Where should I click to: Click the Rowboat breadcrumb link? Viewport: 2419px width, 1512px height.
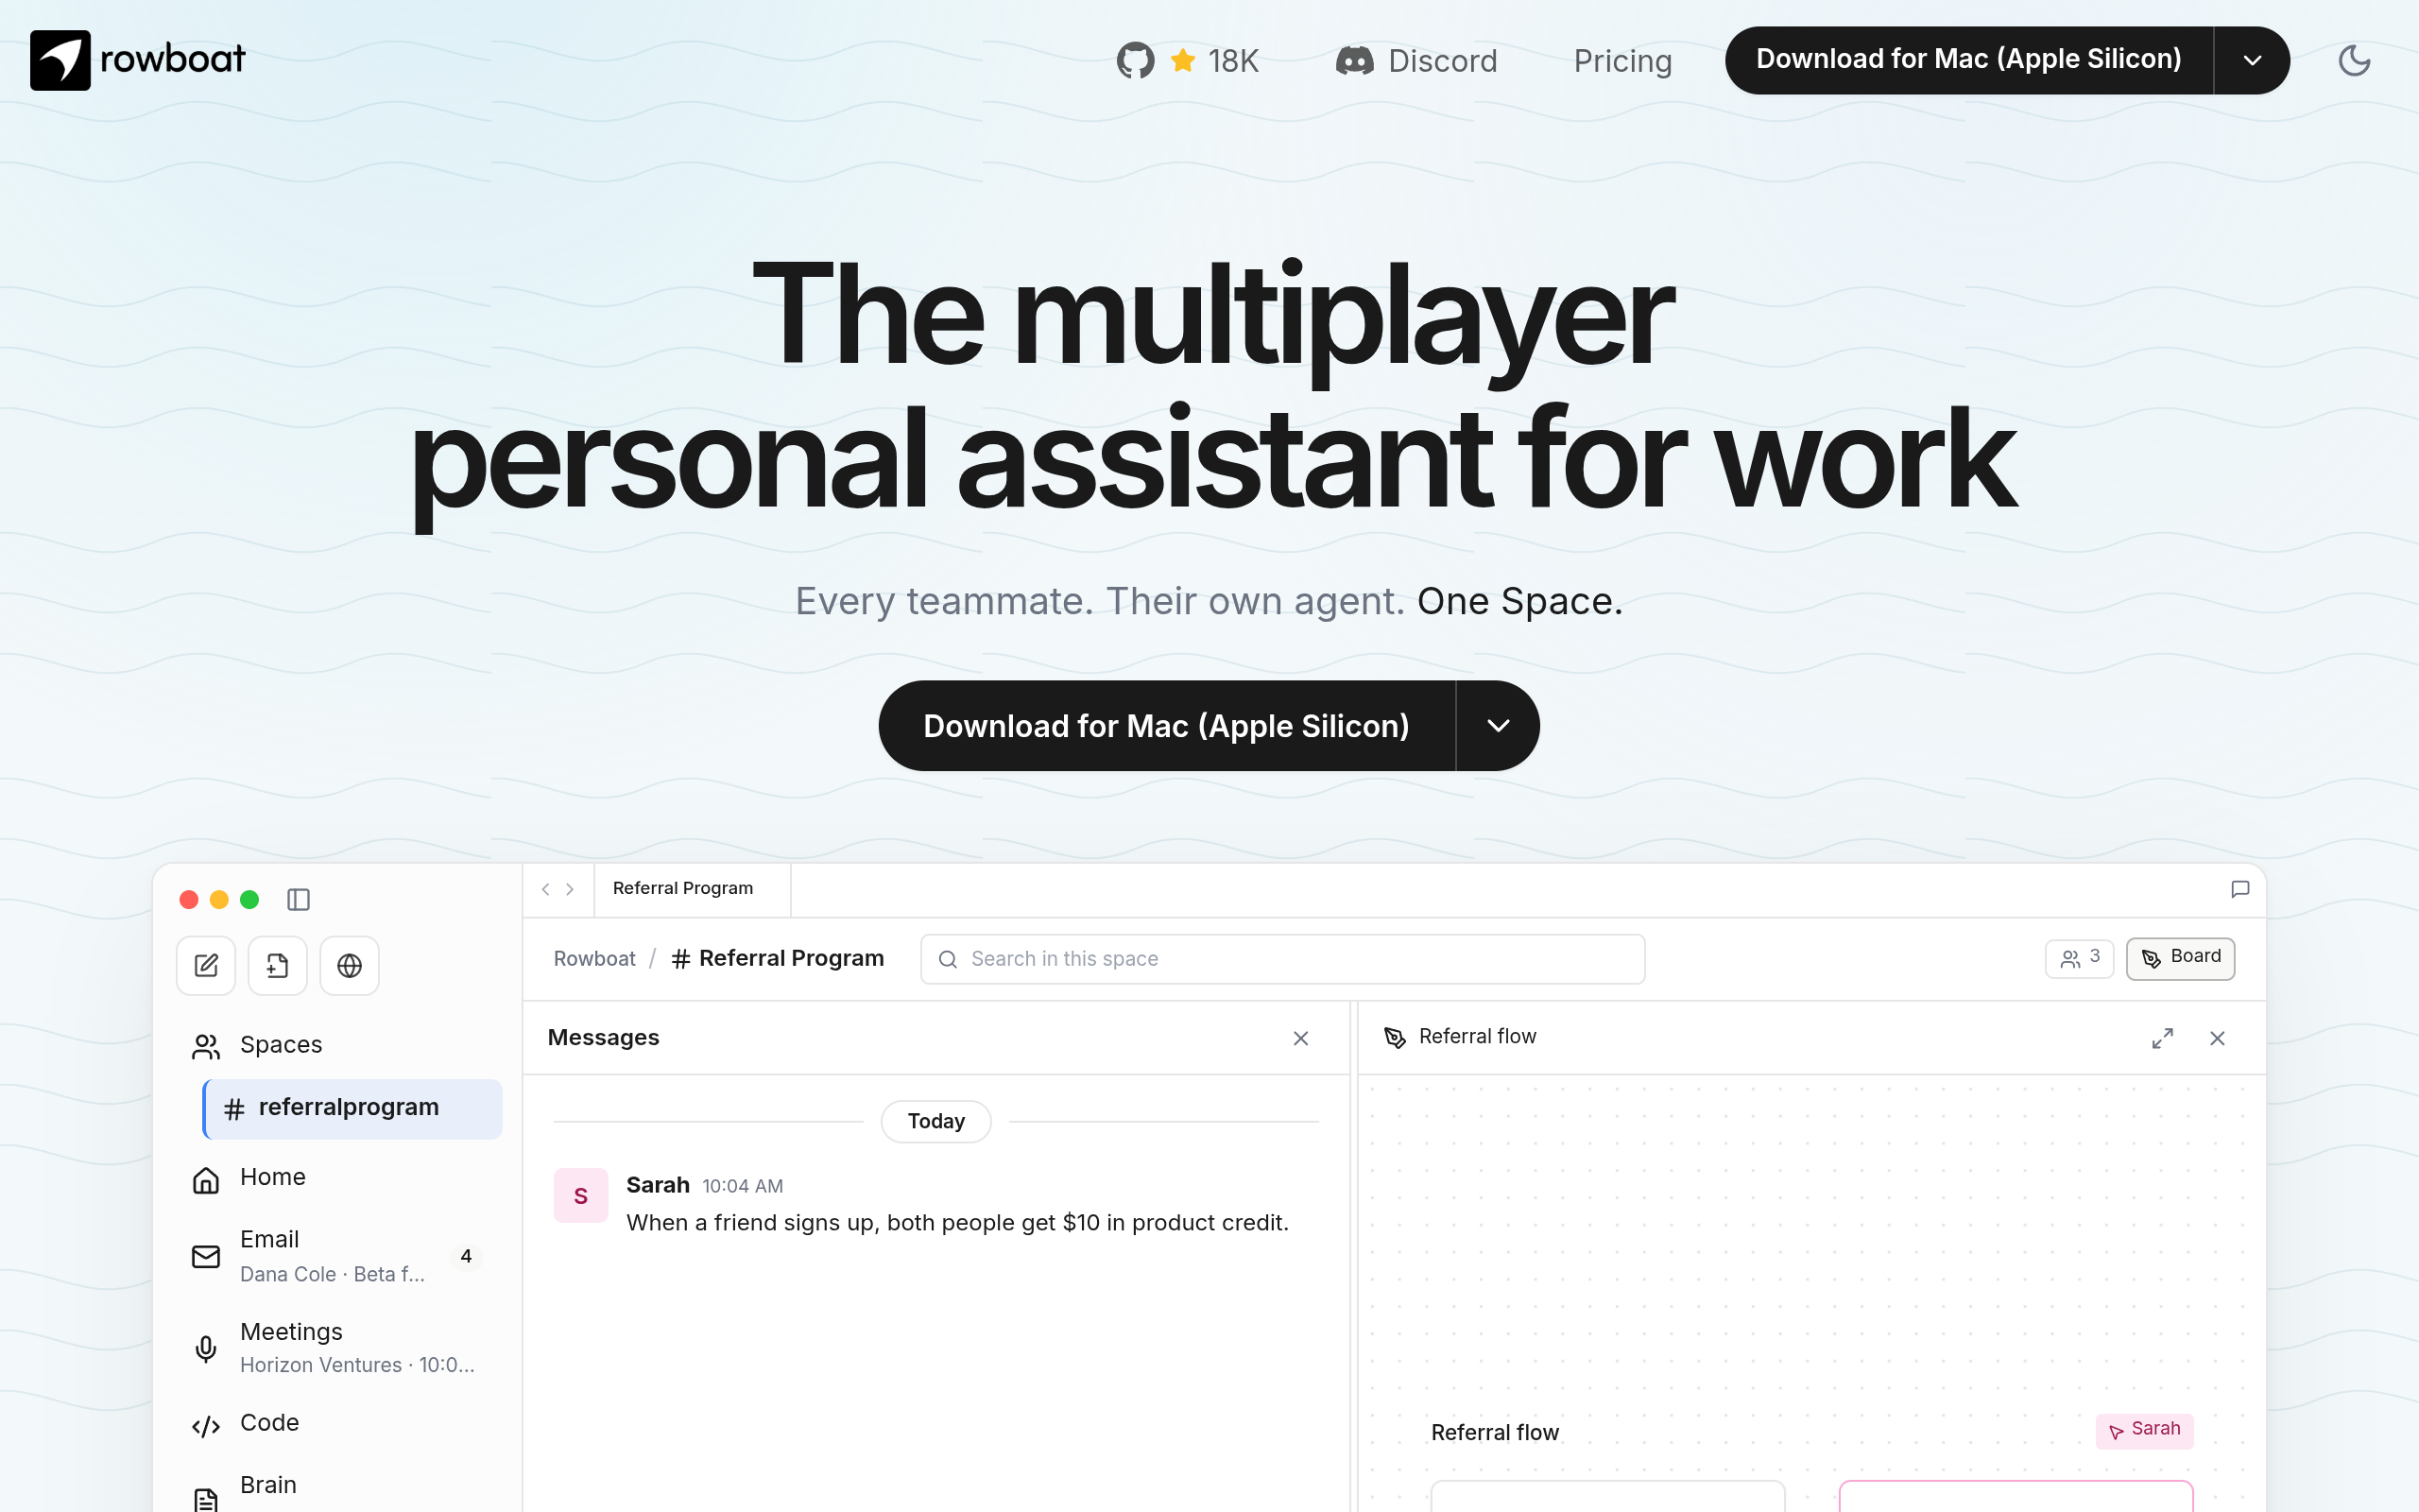coord(594,959)
